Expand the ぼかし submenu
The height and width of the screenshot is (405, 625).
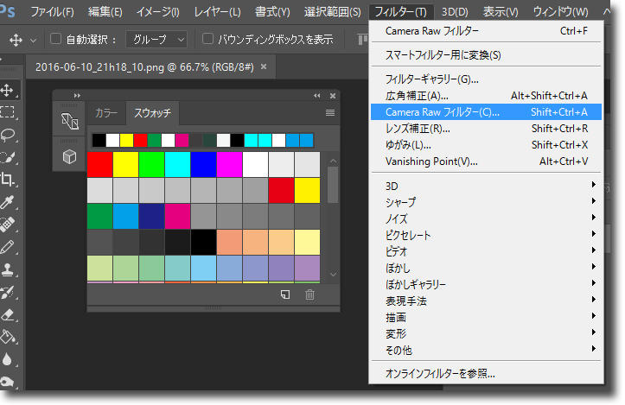click(x=486, y=268)
